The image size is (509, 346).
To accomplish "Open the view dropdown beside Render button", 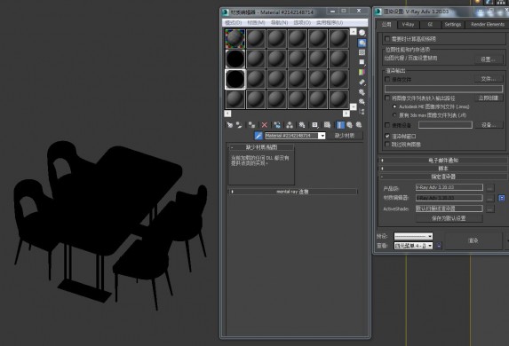I will tap(413, 246).
